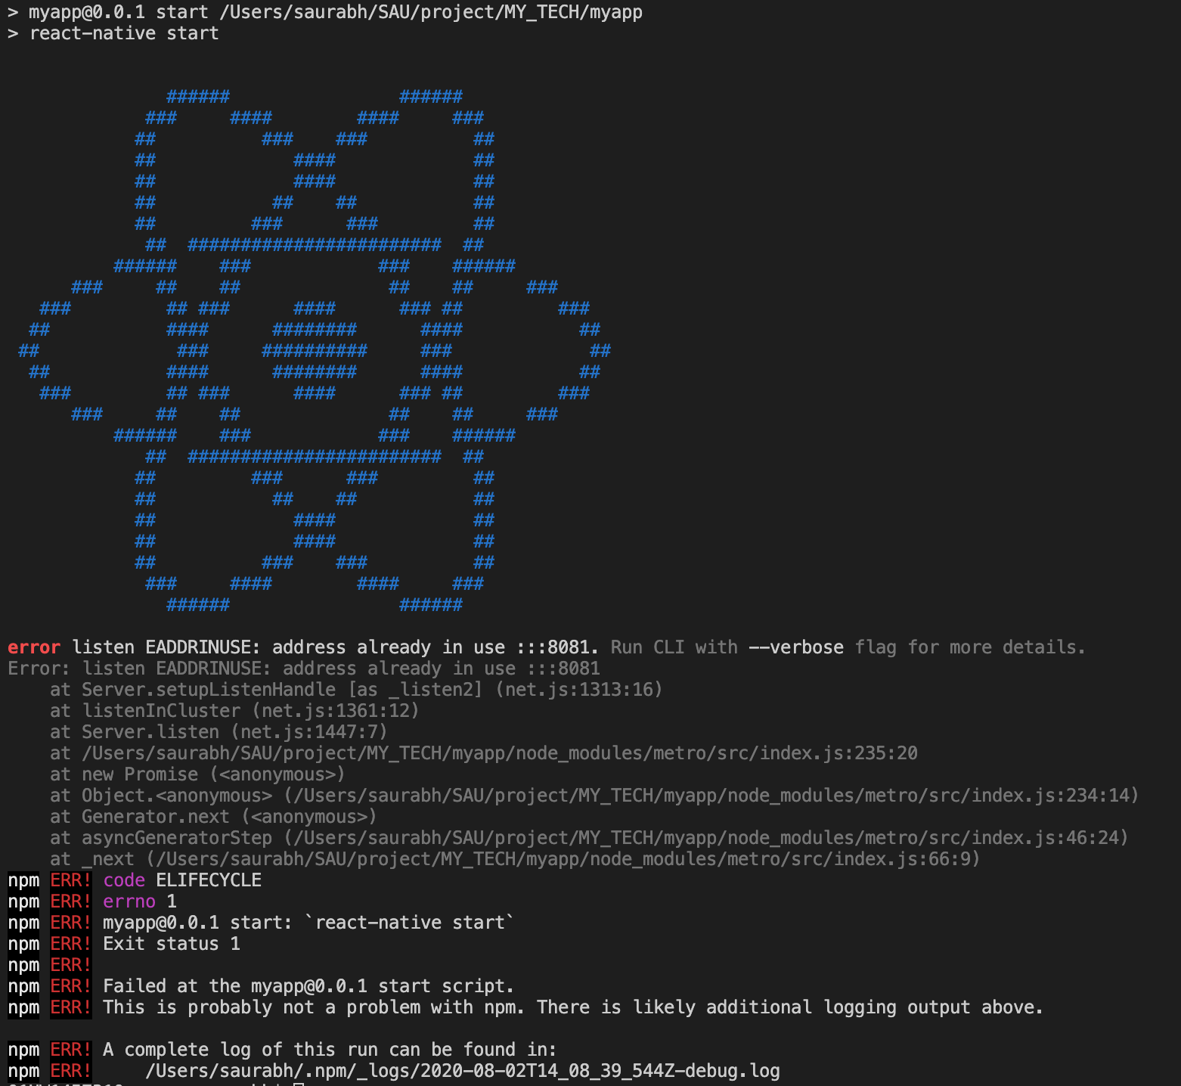The height and width of the screenshot is (1086, 1181).
Task: Click 'at asyncGeneratorStep' stack line
Action: 589,838
